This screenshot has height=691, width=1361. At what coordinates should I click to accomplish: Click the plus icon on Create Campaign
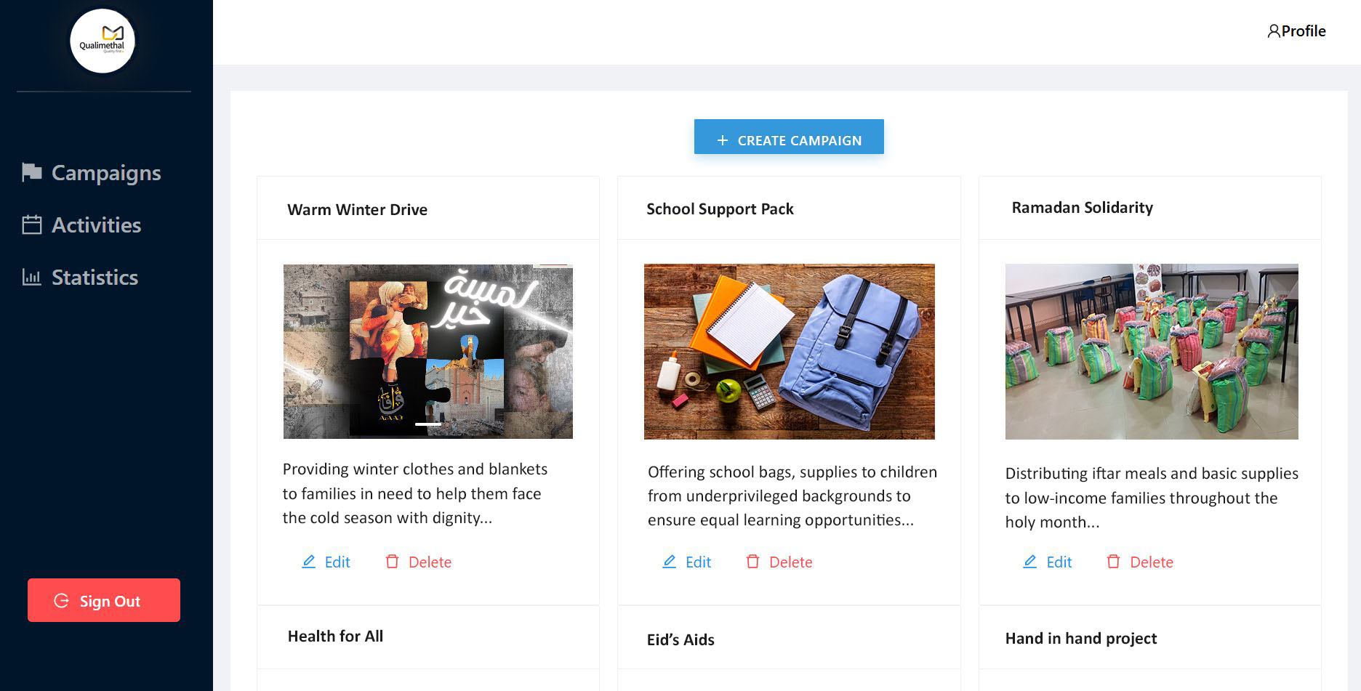pos(722,140)
